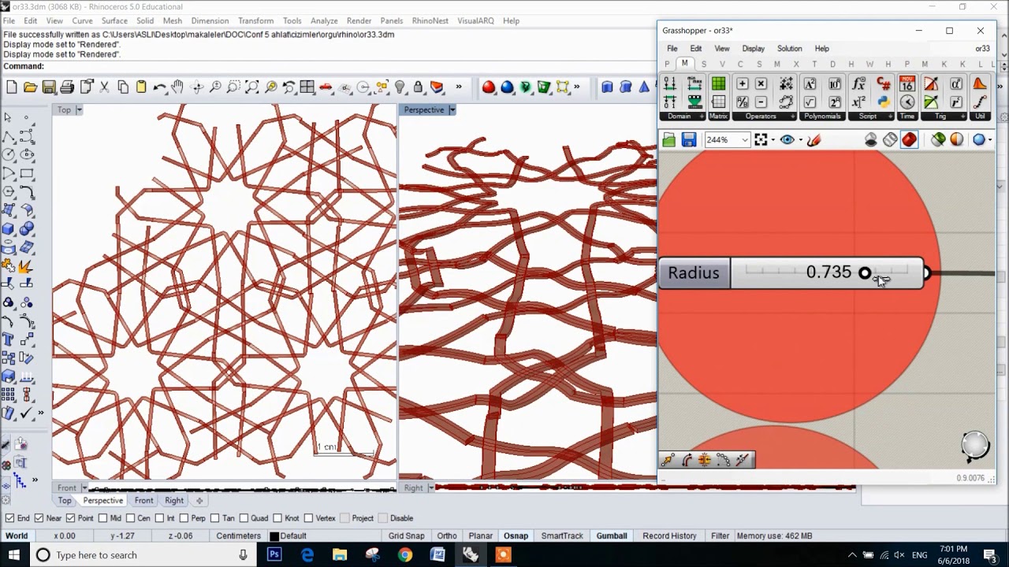
Task: Click the Grasshopper save document icon
Action: point(689,140)
